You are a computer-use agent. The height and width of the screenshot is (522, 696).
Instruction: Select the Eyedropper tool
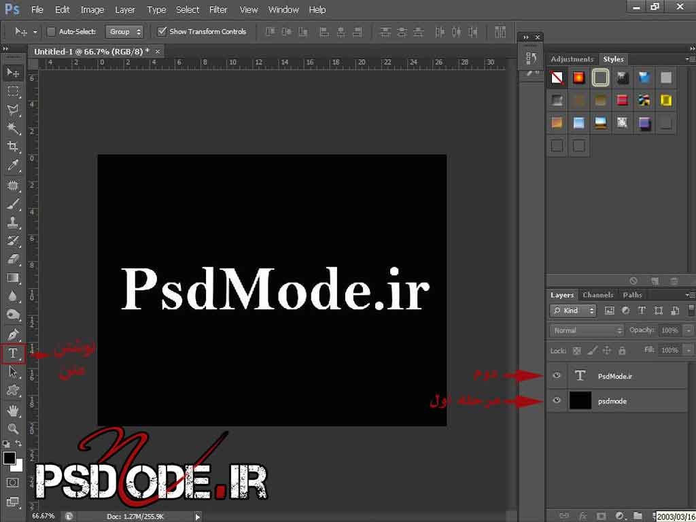(x=13, y=165)
